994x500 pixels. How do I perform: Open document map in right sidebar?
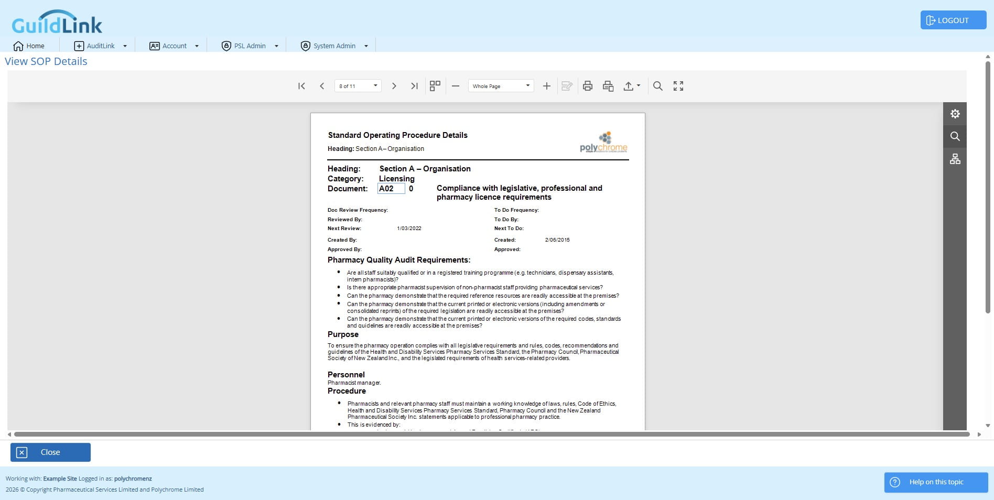click(x=955, y=159)
